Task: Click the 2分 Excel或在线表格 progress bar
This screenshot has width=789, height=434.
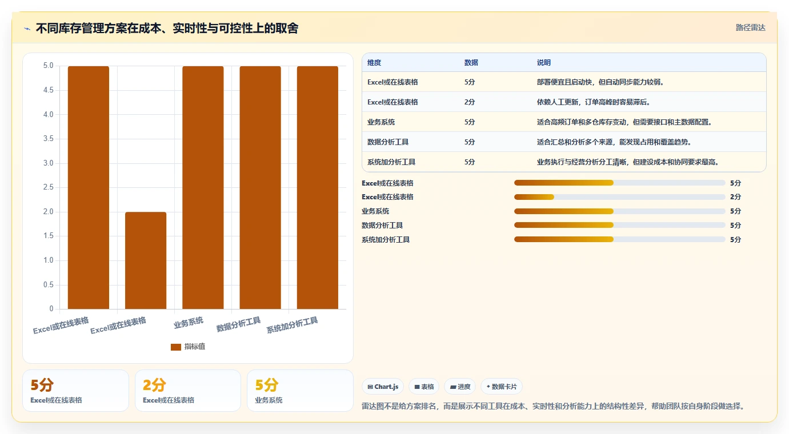Action: pyautogui.click(x=620, y=197)
